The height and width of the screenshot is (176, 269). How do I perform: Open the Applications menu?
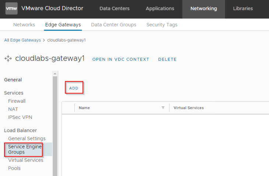[160, 8]
